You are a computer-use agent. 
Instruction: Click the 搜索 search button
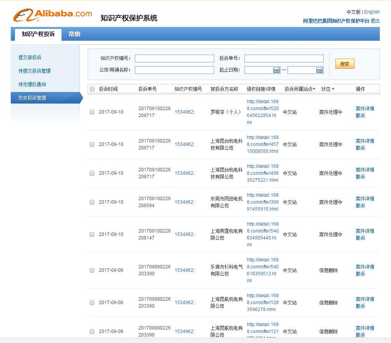[344, 64]
